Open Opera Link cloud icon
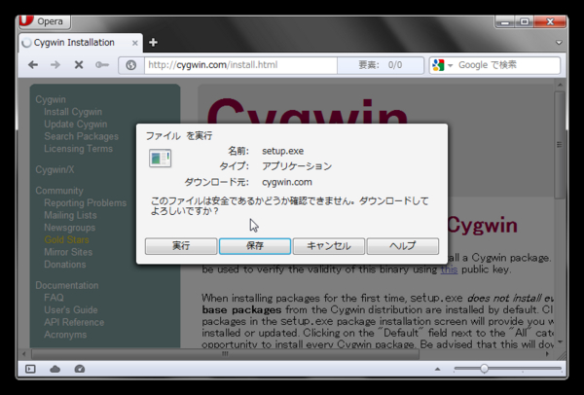584x395 pixels. [55, 369]
